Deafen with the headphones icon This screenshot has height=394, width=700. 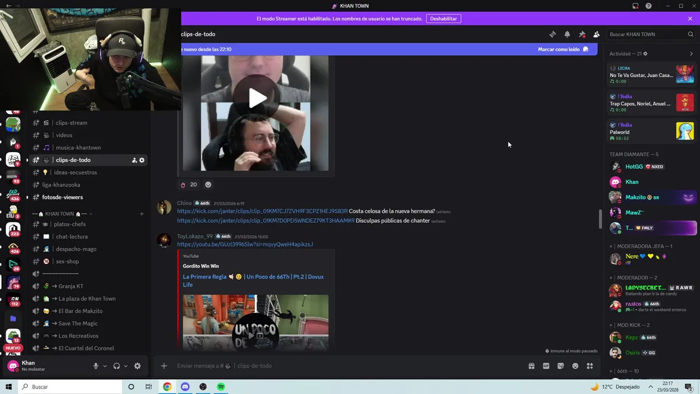pos(116,366)
